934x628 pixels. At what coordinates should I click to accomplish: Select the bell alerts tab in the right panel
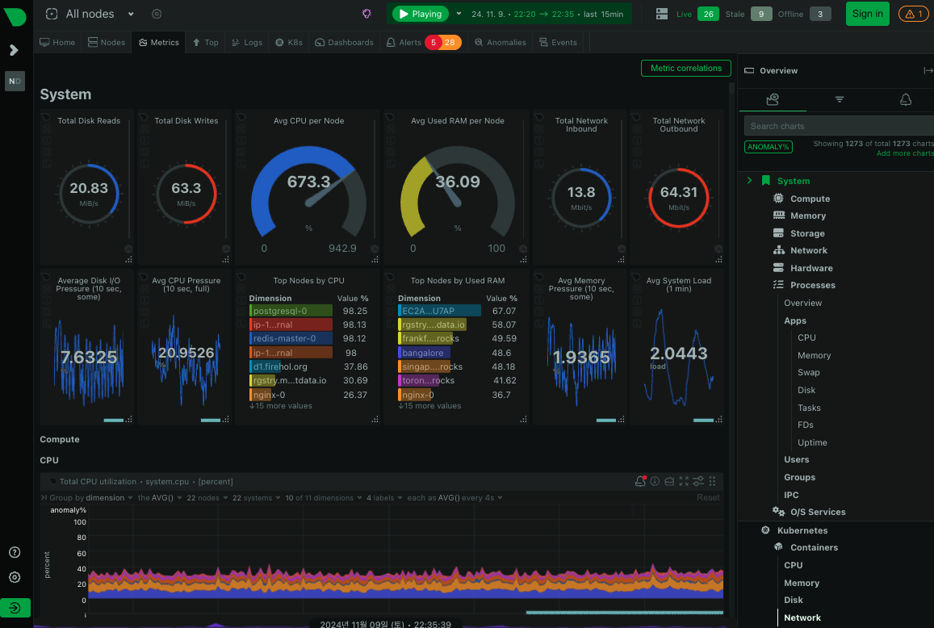point(906,99)
